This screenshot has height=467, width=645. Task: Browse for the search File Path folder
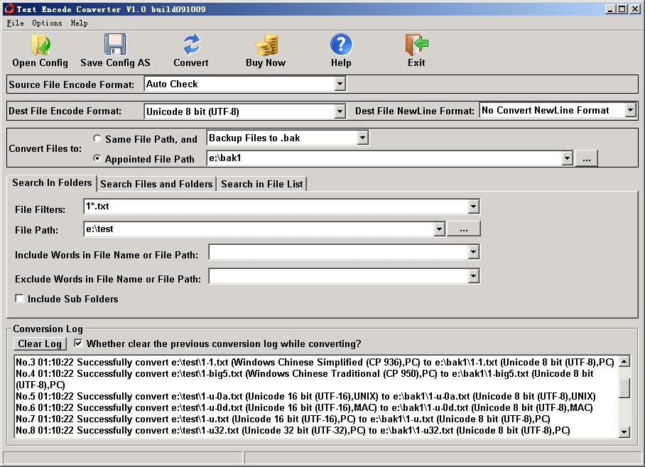click(464, 229)
